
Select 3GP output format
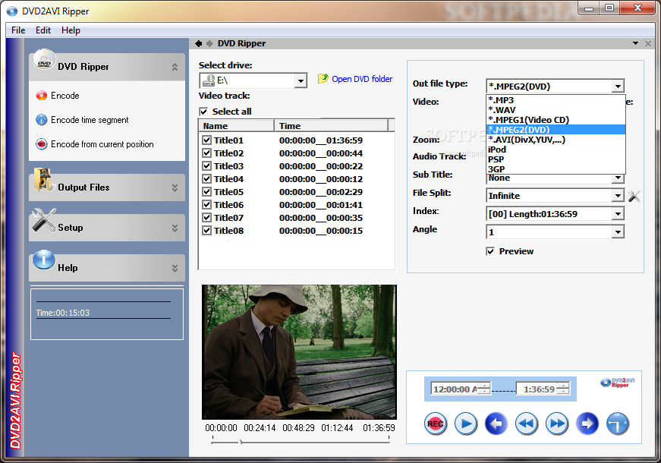tap(556, 169)
